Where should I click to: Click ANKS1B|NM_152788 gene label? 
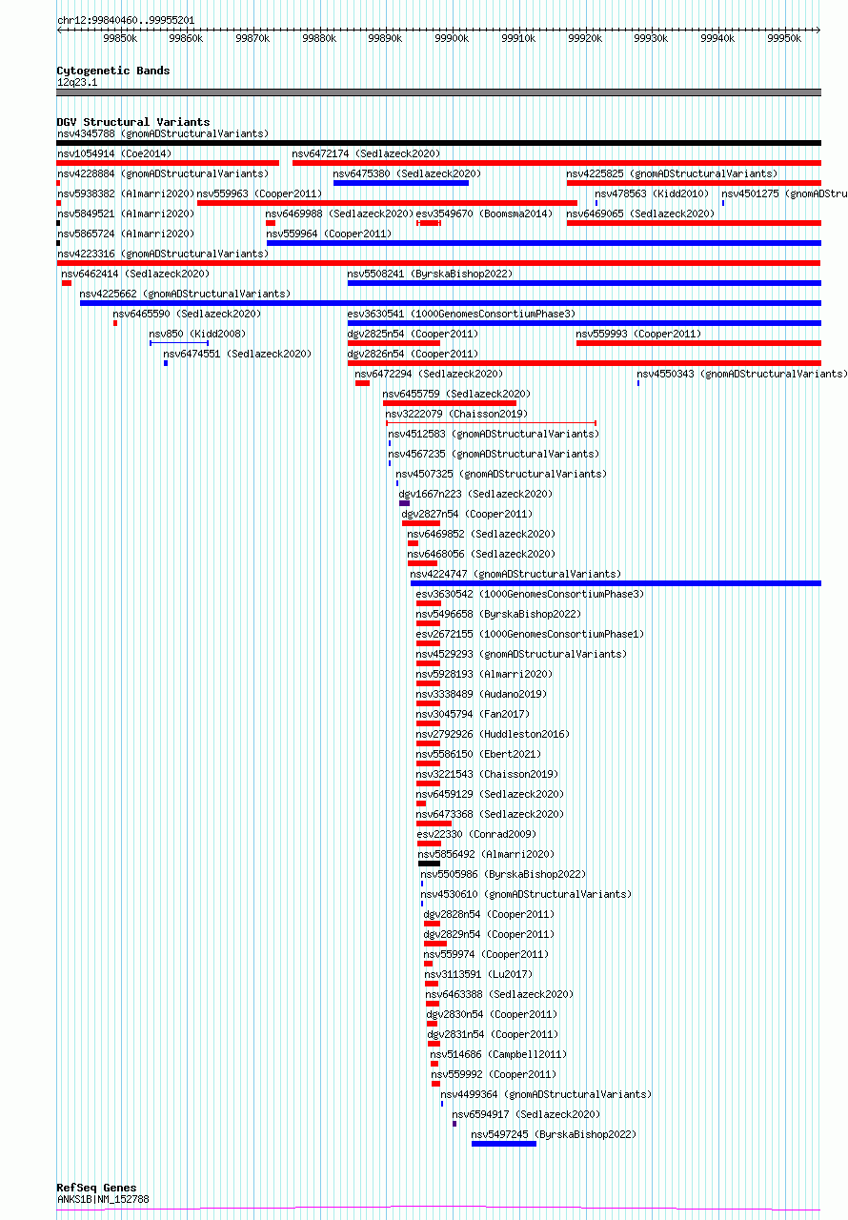coord(103,1199)
